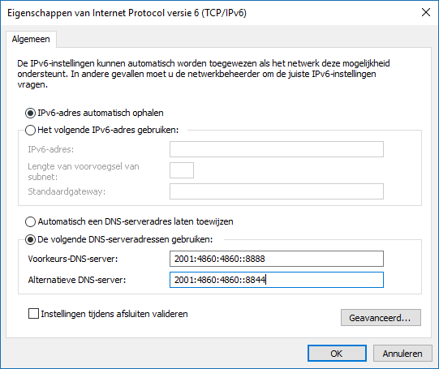The width and height of the screenshot is (439, 369).
Task: Open Geavanceerd advanced settings
Action: point(381,318)
